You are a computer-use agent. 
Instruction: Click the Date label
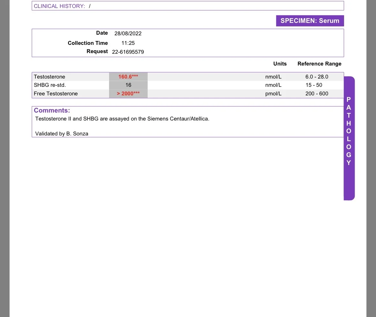(102, 33)
